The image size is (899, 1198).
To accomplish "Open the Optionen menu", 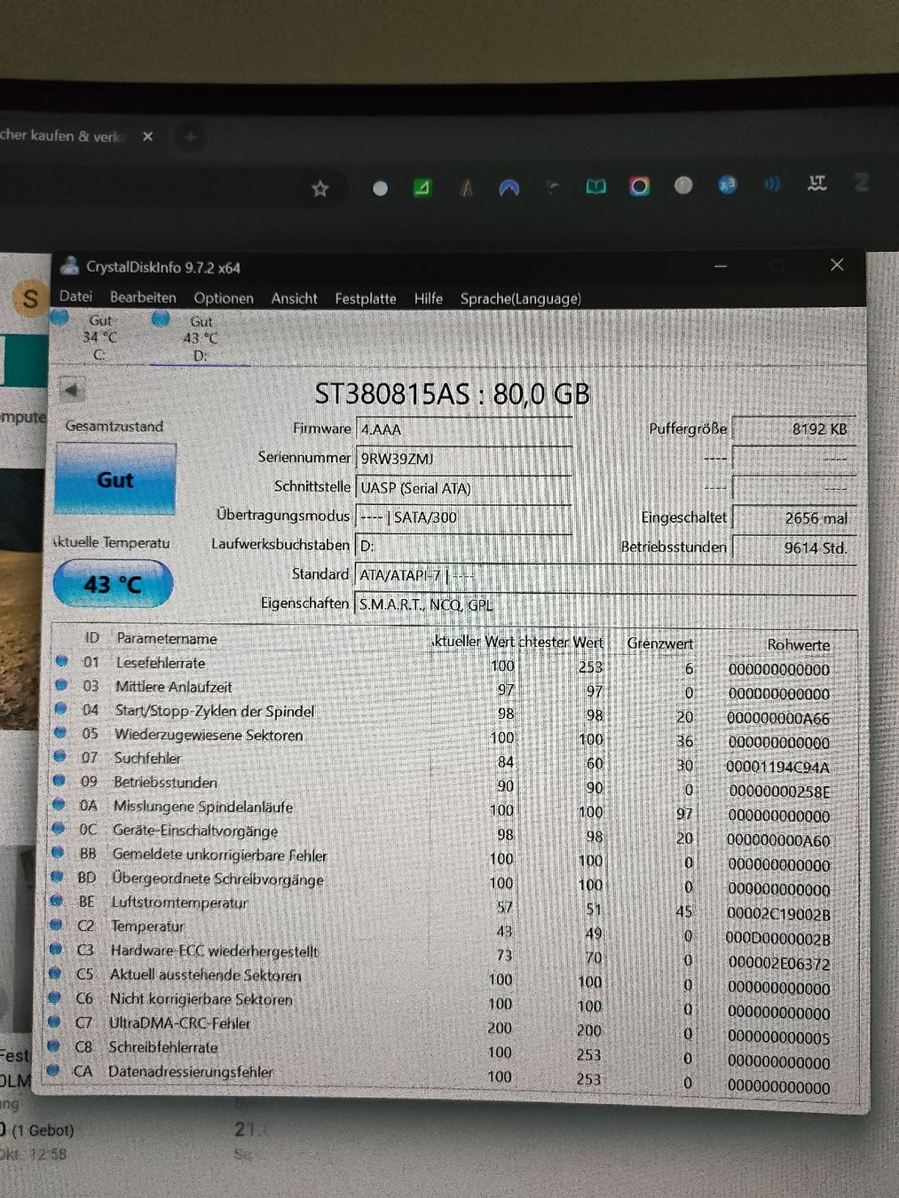I will coord(224,298).
